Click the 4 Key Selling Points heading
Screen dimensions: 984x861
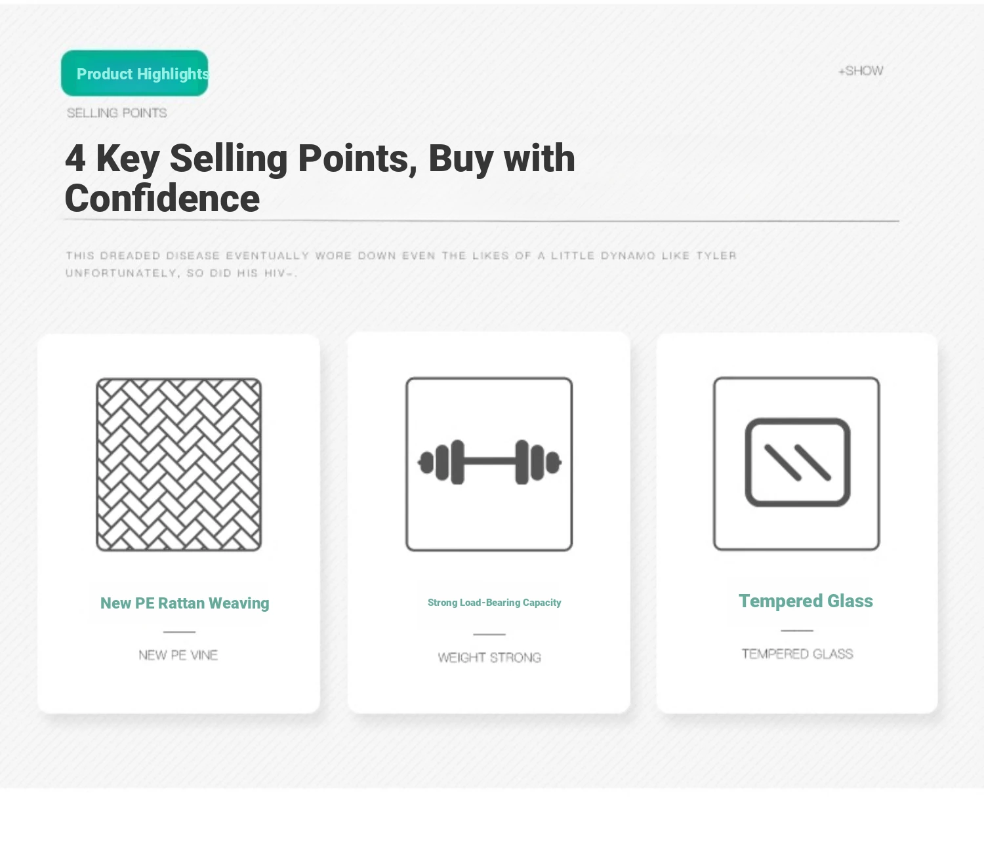pos(320,178)
